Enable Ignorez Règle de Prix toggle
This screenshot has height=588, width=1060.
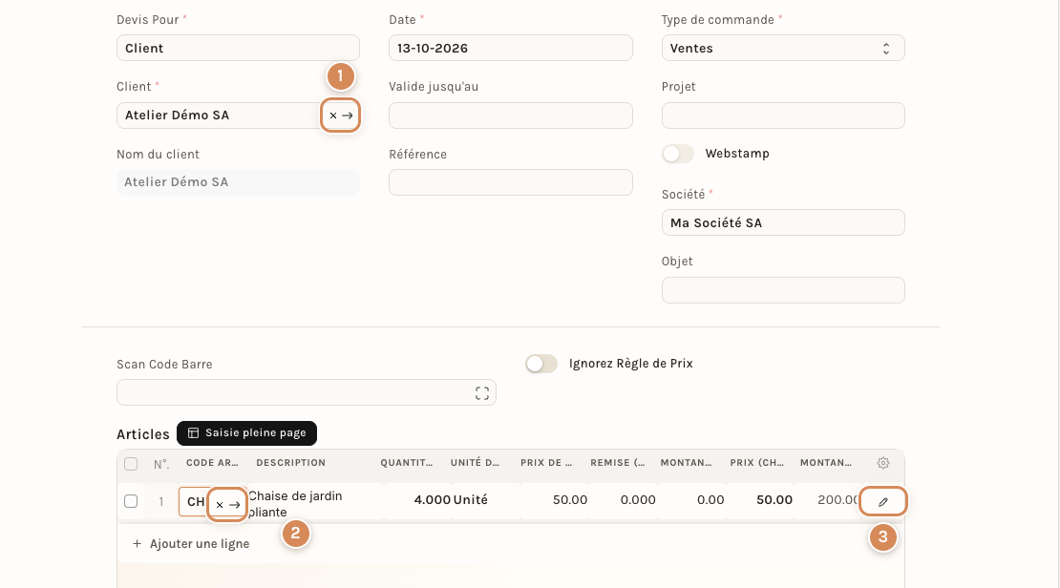pos(541,364)
